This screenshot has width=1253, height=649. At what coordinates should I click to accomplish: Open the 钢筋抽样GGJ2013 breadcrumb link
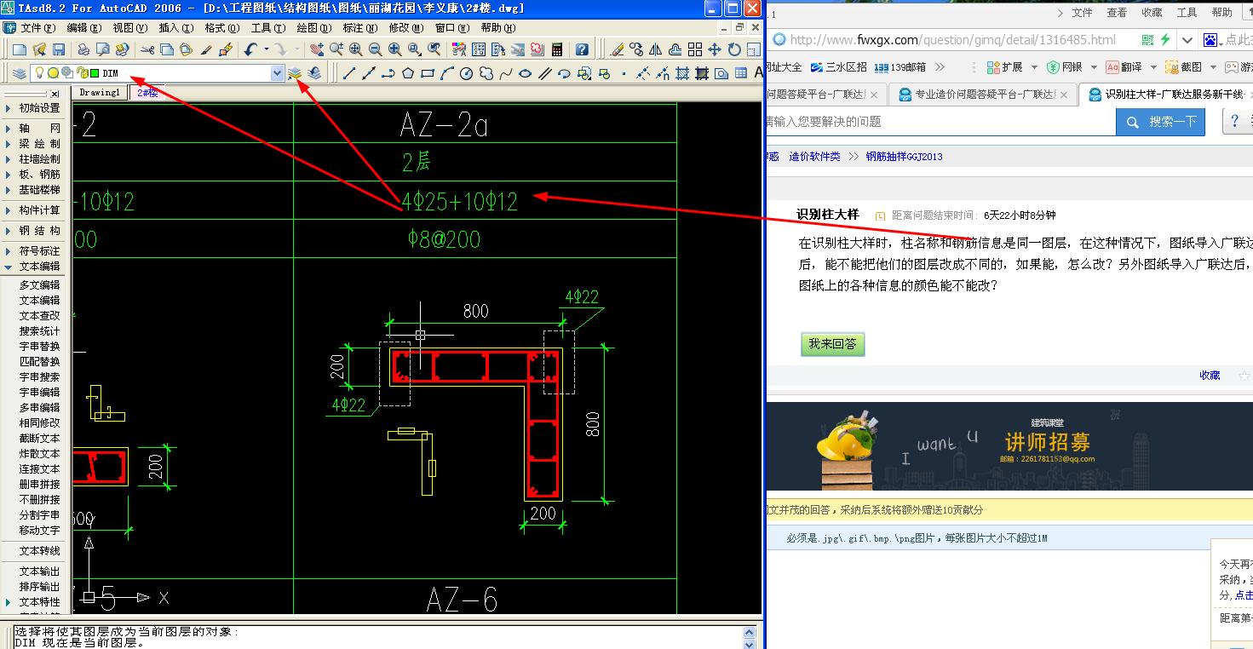click(x=904, y=157)
